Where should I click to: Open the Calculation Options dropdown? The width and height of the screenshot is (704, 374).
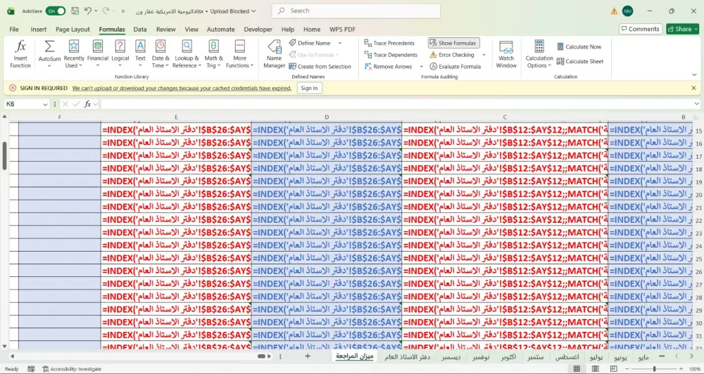(x=539, y=54)
